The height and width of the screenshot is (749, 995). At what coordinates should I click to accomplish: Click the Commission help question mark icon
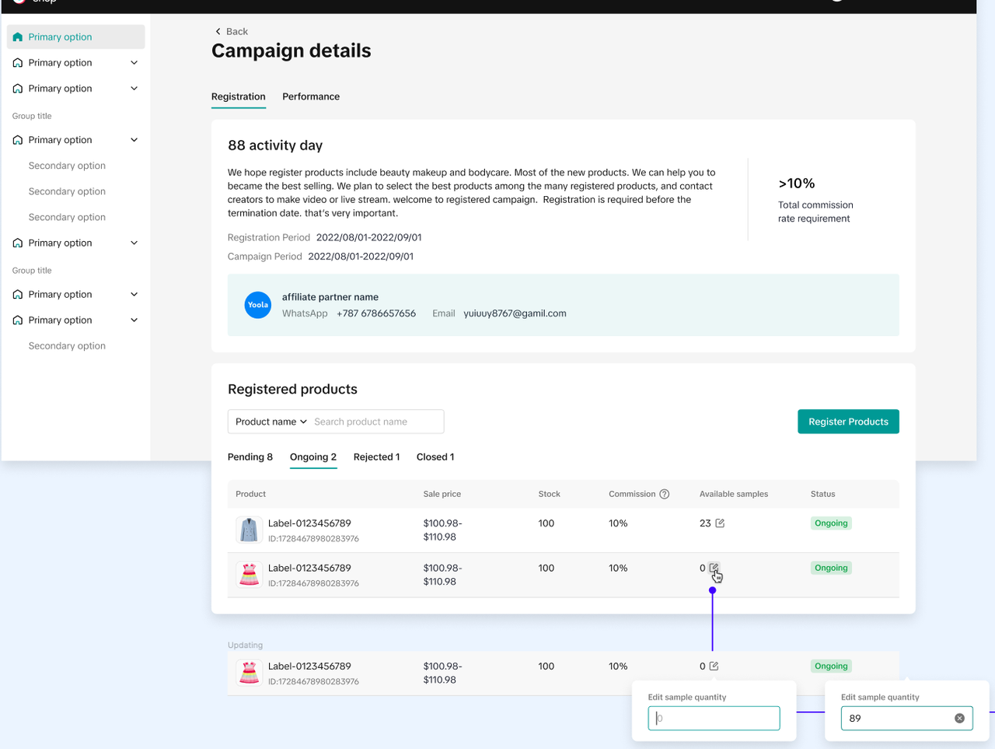664,494
